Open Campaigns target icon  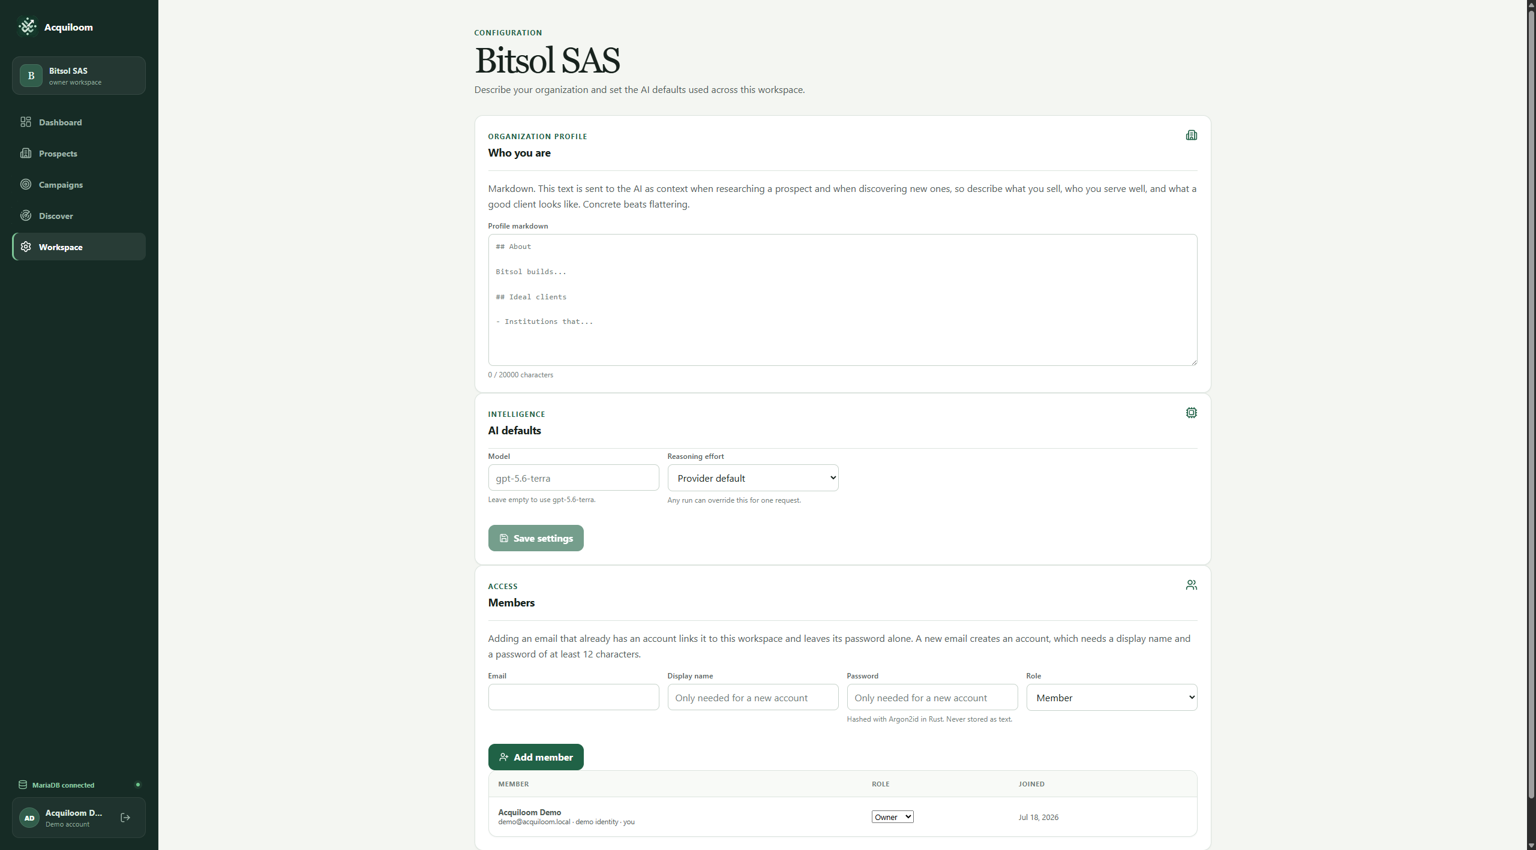(26, 184)
